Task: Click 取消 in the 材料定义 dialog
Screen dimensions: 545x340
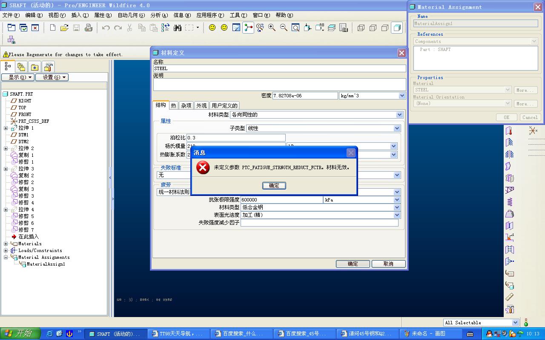Action: 388,264
